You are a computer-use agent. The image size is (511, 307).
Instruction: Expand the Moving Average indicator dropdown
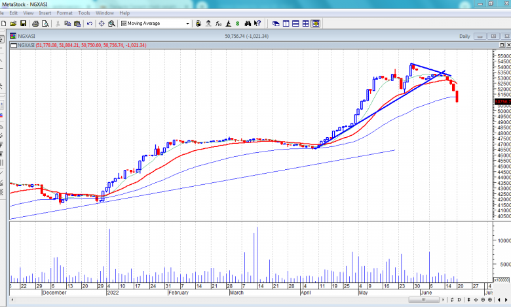[x=187, y=24]
